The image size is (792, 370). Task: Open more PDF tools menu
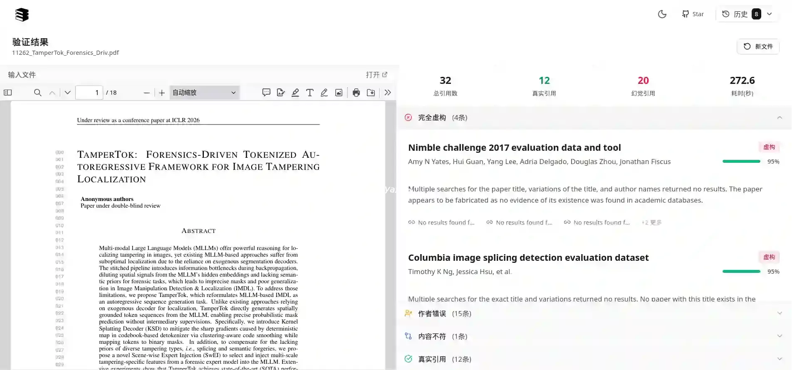point(388,93)
